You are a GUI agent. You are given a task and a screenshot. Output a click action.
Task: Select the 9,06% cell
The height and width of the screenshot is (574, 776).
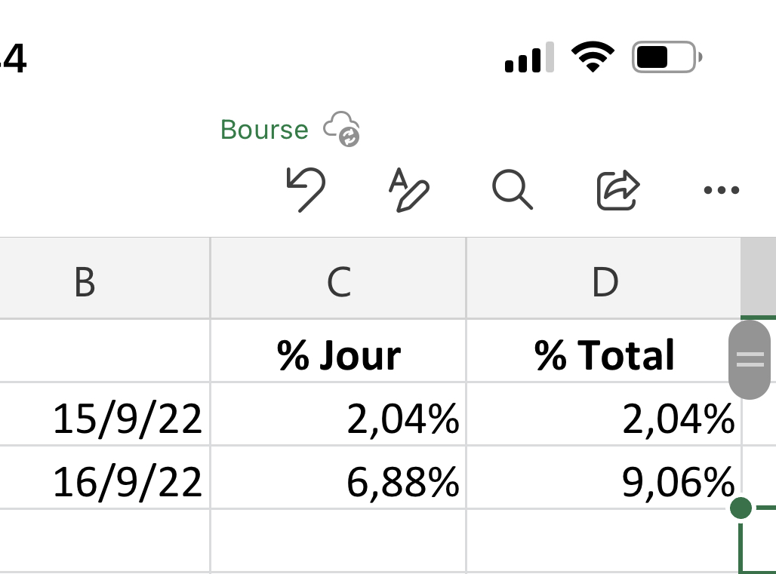(x=604, y=482)
